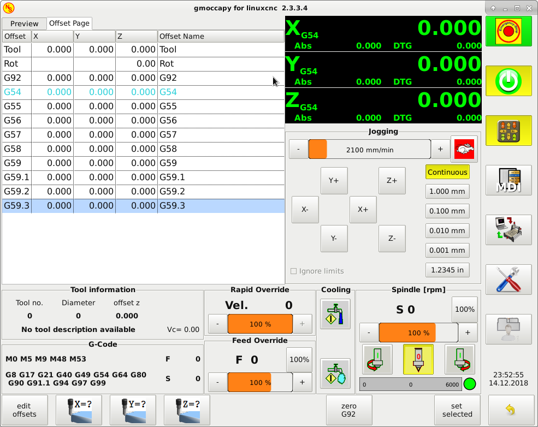
Task: Select the G54 offset row
Action: click(x=144, y=92)
